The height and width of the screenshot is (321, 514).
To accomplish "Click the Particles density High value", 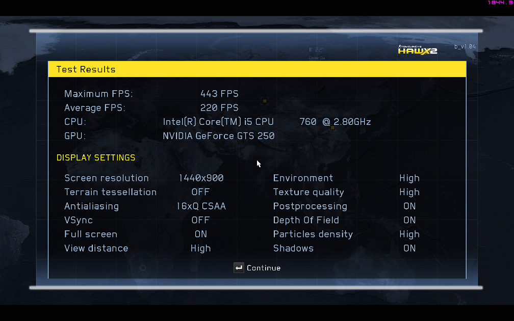I will tap(409, 234).
